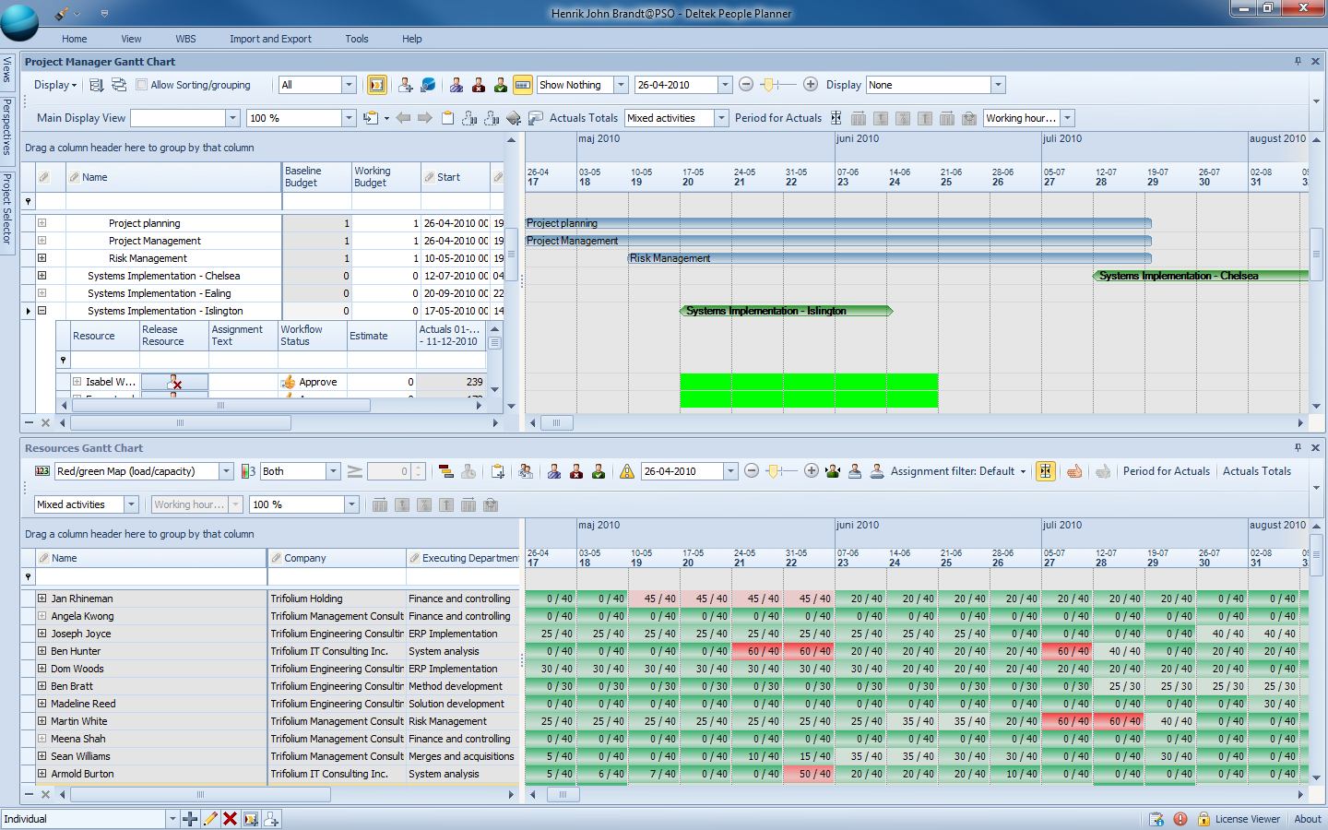Click the Assignment filter: Default button
Viewport: 1328px width, 830px height.
click(957, 471)
